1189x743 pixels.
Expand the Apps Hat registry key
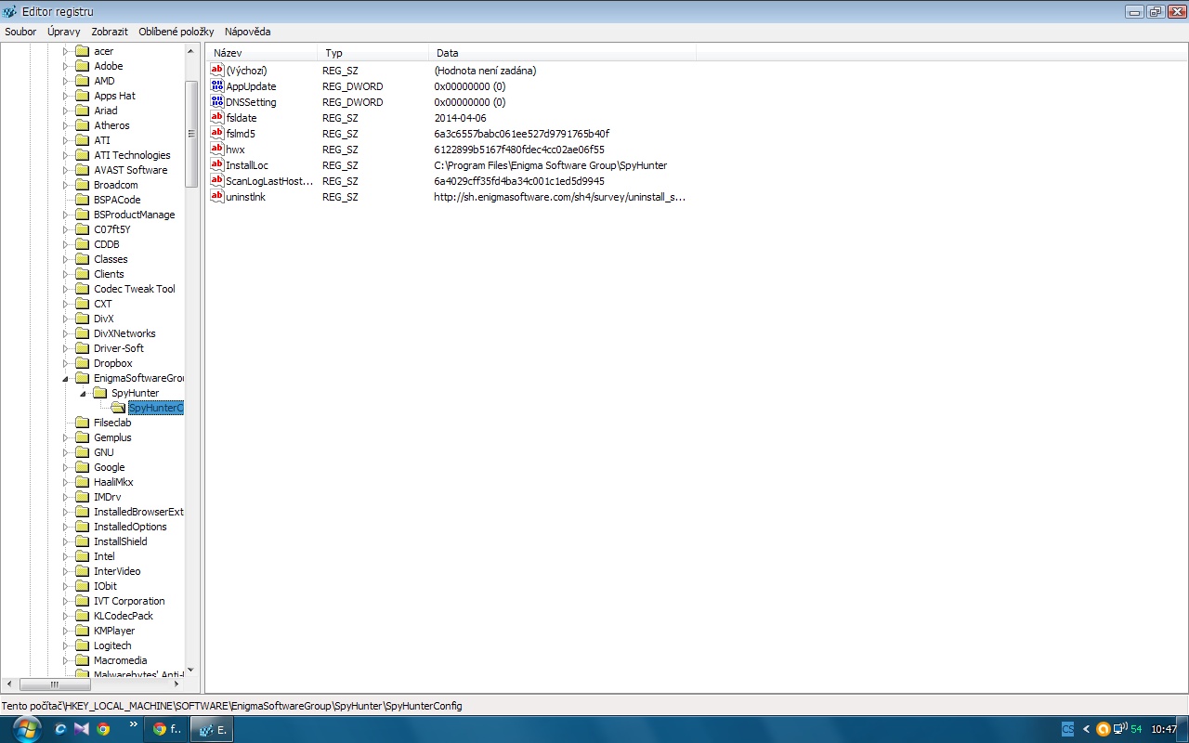tap(66, 96)
